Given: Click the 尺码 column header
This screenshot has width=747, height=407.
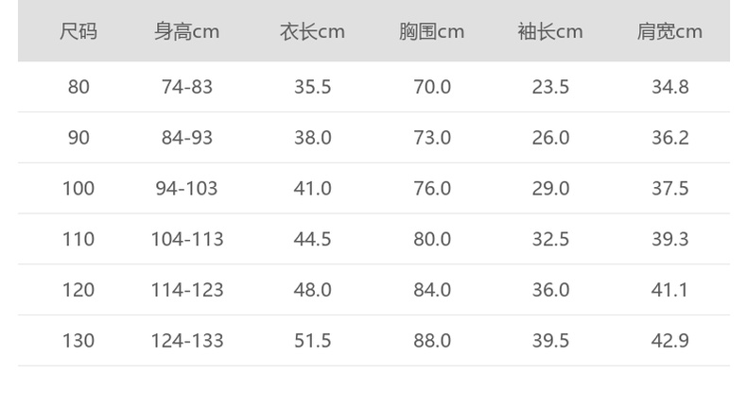Looking at the screenshot, I should pos(78,32).
